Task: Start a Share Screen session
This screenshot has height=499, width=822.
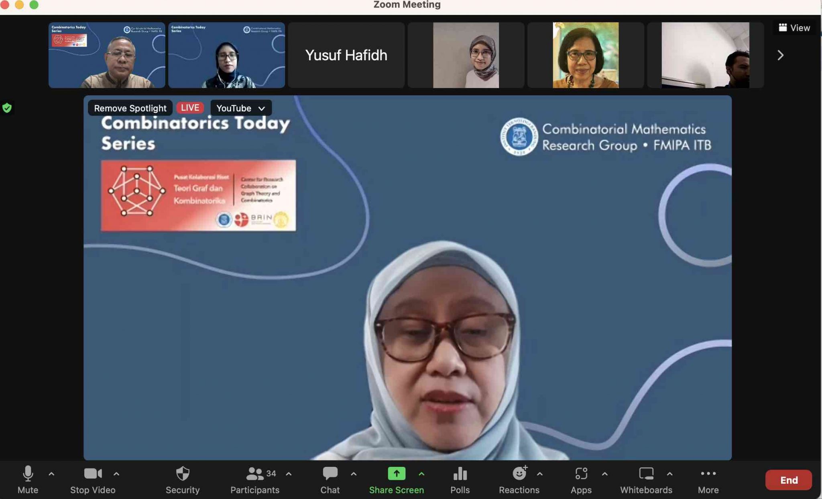Action: (x=396, y=478)
